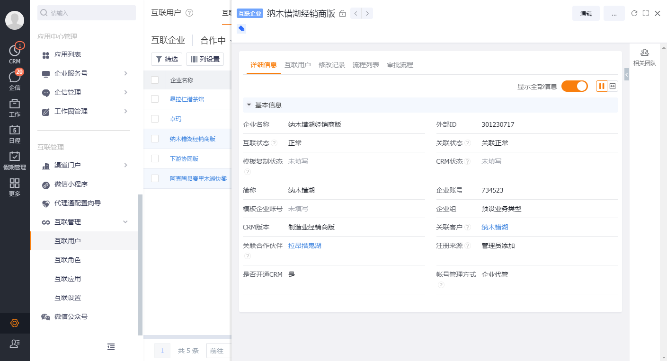
Task: Click the 请输入 search field
Action: tap(87, 13)
